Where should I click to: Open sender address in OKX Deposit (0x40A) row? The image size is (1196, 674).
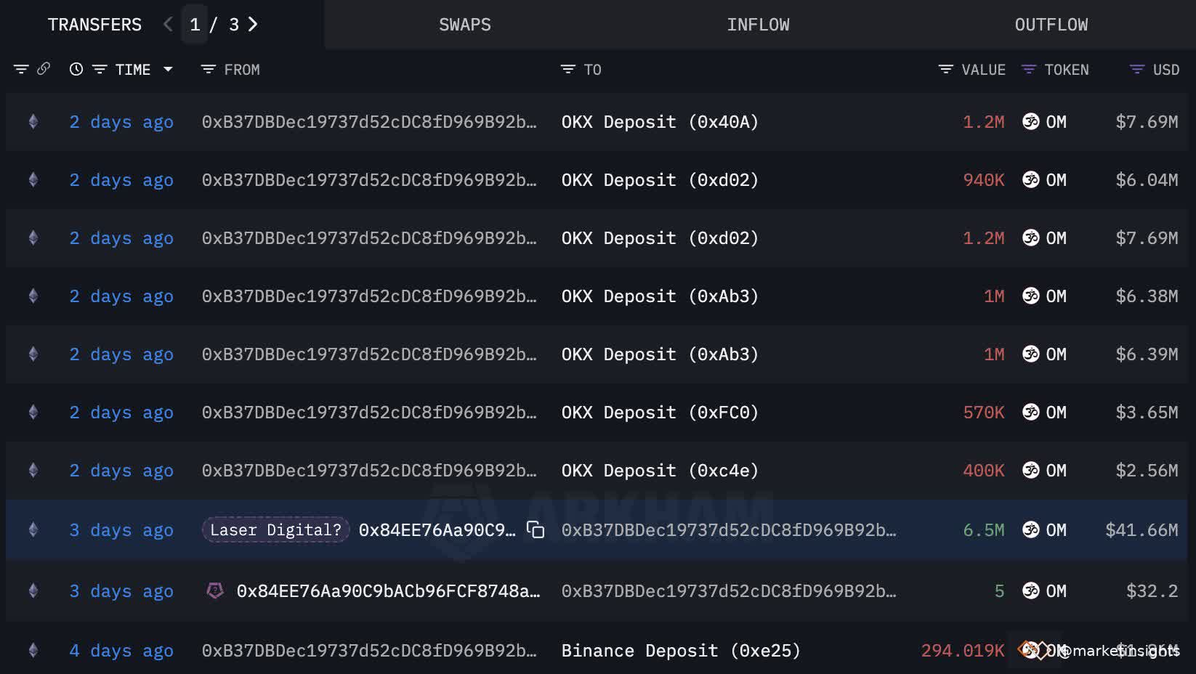(x=369, y=122)
